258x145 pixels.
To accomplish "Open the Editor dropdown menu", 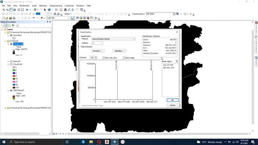I will pos(68,14).
